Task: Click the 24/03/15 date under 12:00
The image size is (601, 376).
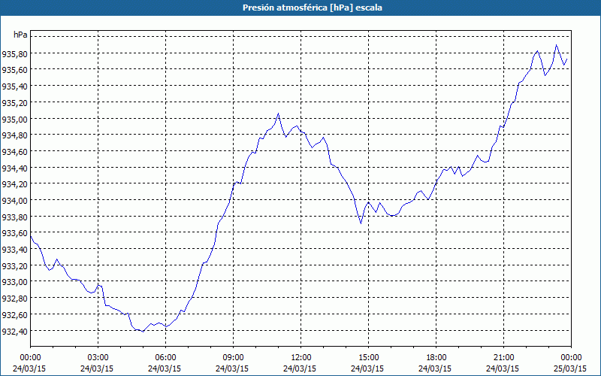Action: point(300,368)
